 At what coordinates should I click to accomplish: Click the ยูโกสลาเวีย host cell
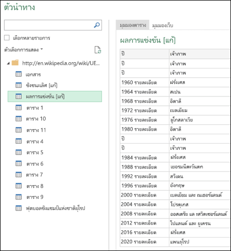click(x=200, y=120)
